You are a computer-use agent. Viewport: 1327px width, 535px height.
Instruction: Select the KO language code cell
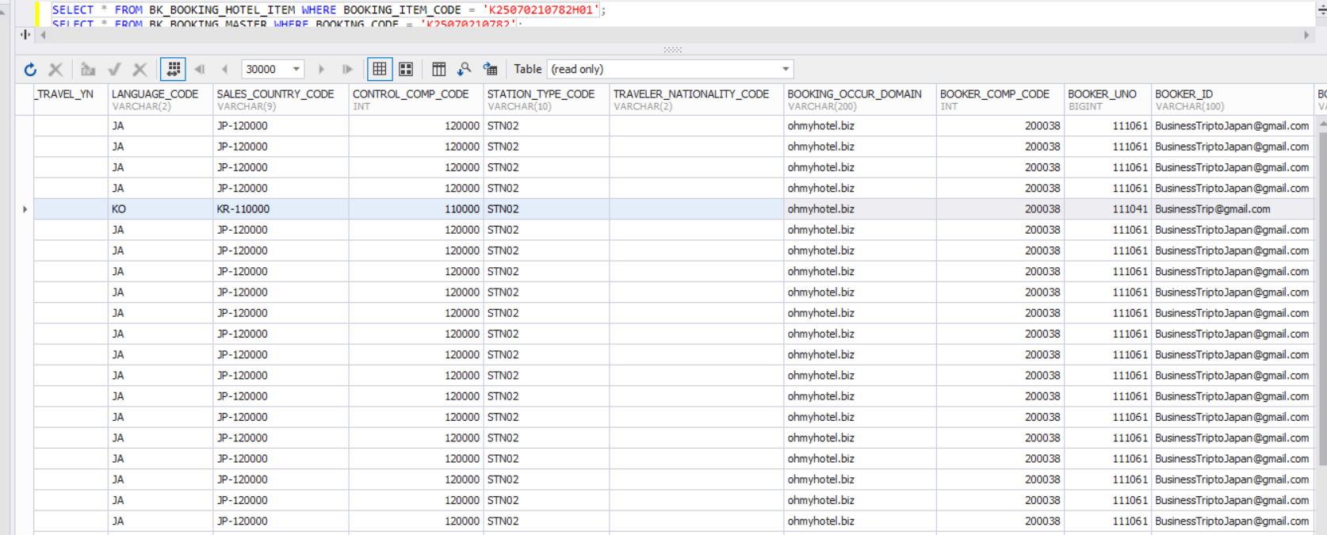click(x=119, y=209)
